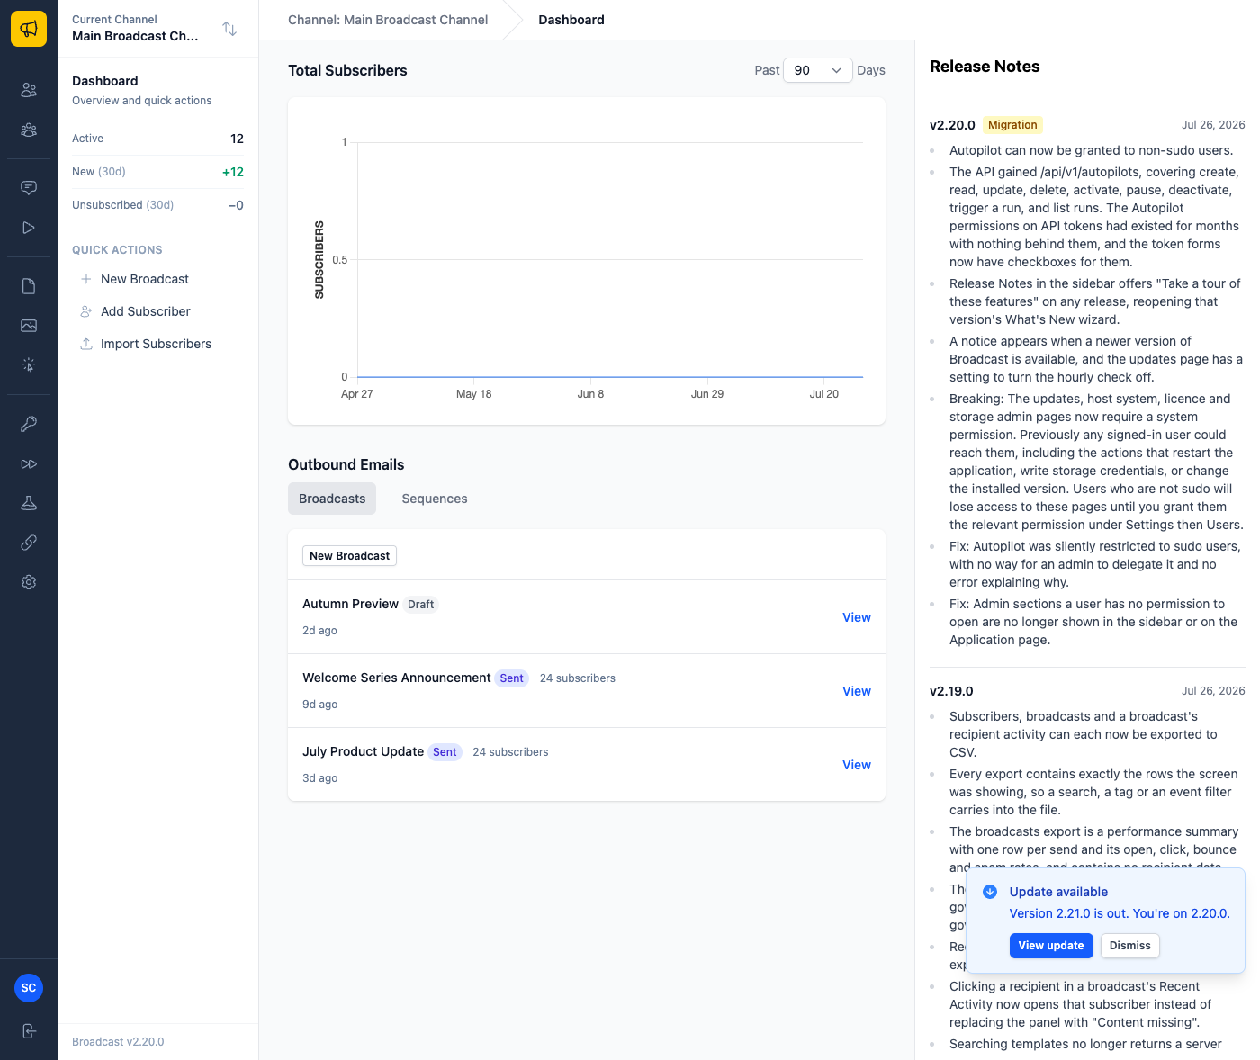The image size is (1260, 1060).
Task: Click the Migration badge on v2.20.0
Action: (1012, 125)
